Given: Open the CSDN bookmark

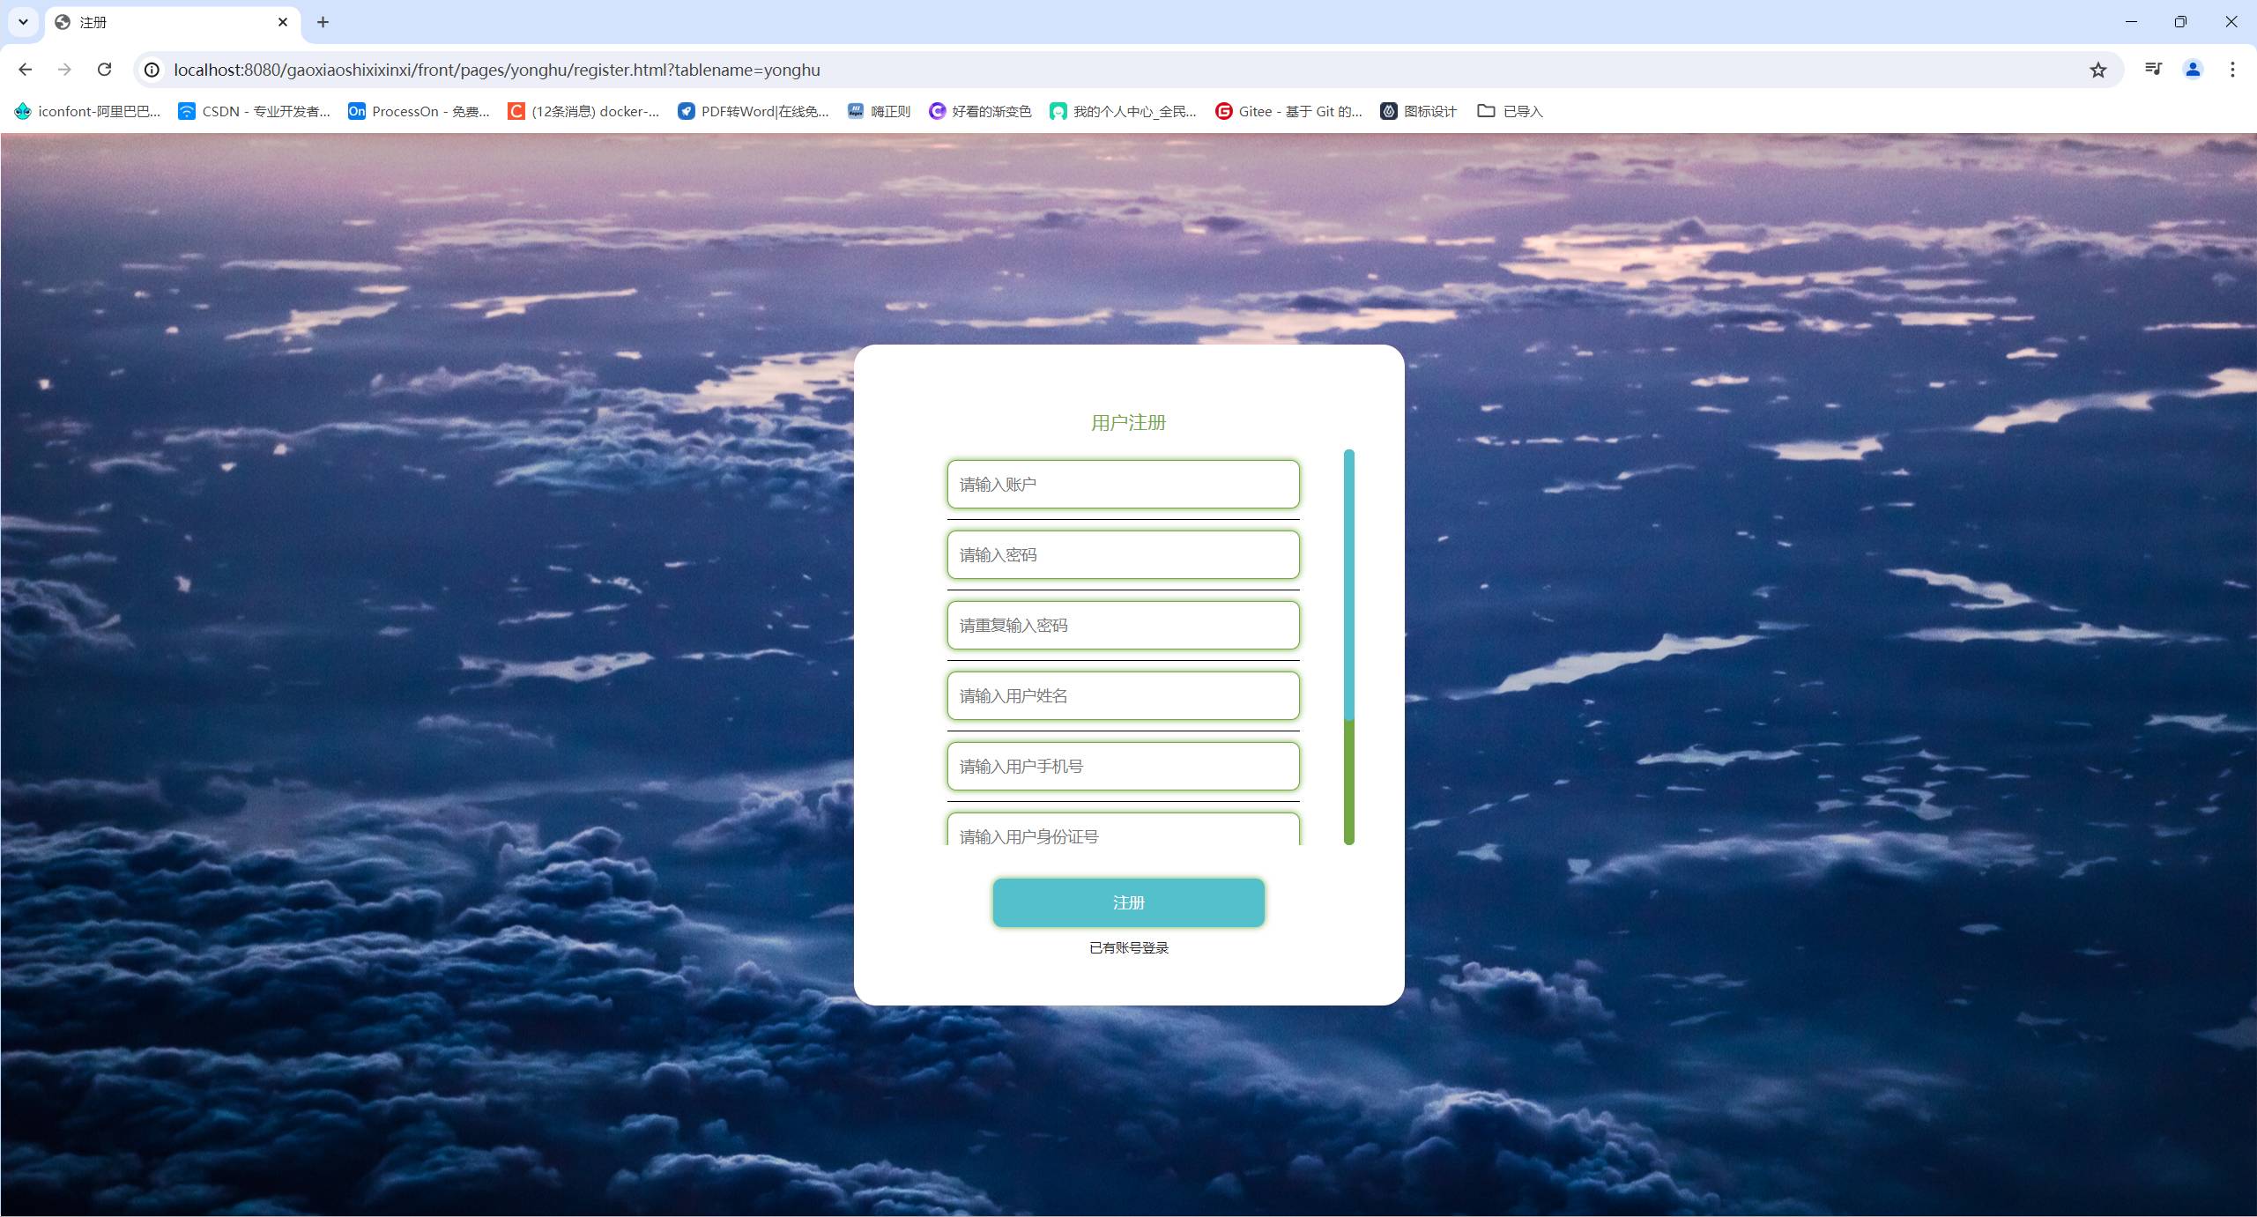Looking at the screenshot, I should tap(254, 111).
